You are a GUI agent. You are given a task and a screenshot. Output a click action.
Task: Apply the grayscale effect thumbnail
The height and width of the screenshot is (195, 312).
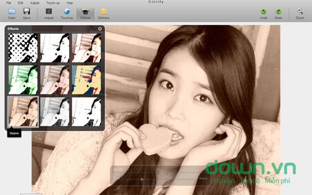click(x=55, y=112)
